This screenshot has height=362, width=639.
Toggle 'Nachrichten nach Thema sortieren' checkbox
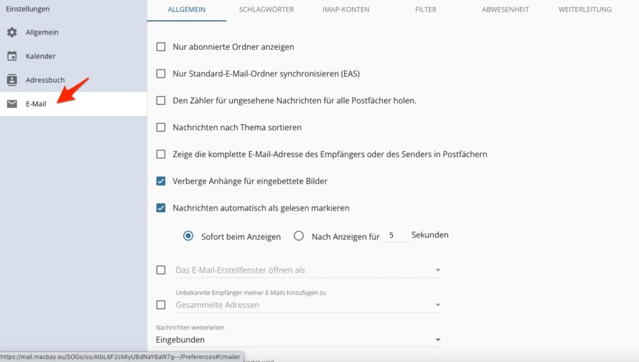[x=161, y=127]
